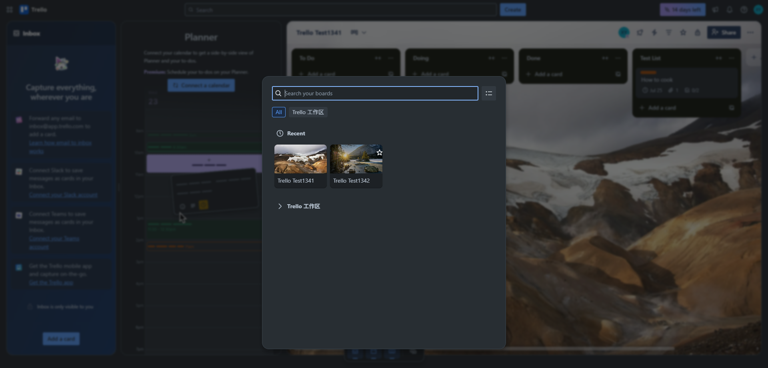
Task: Click the magnifier icon in board search
Action: (x=278, y=93)
